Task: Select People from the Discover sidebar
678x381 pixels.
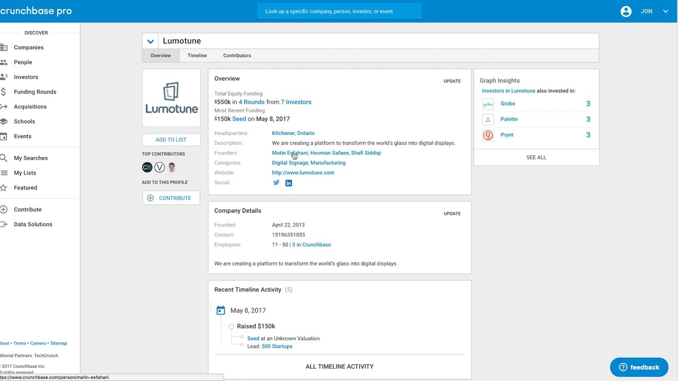Action: coord(23,62)
